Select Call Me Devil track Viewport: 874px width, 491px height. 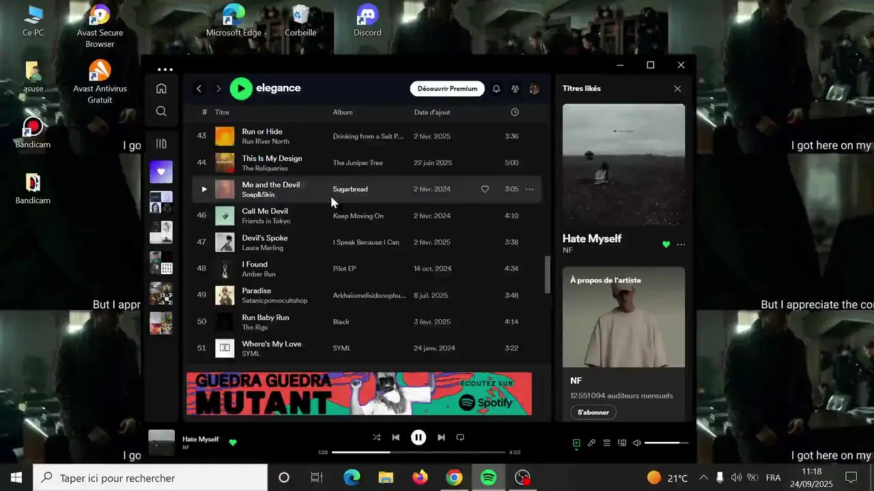coord(265,211)
